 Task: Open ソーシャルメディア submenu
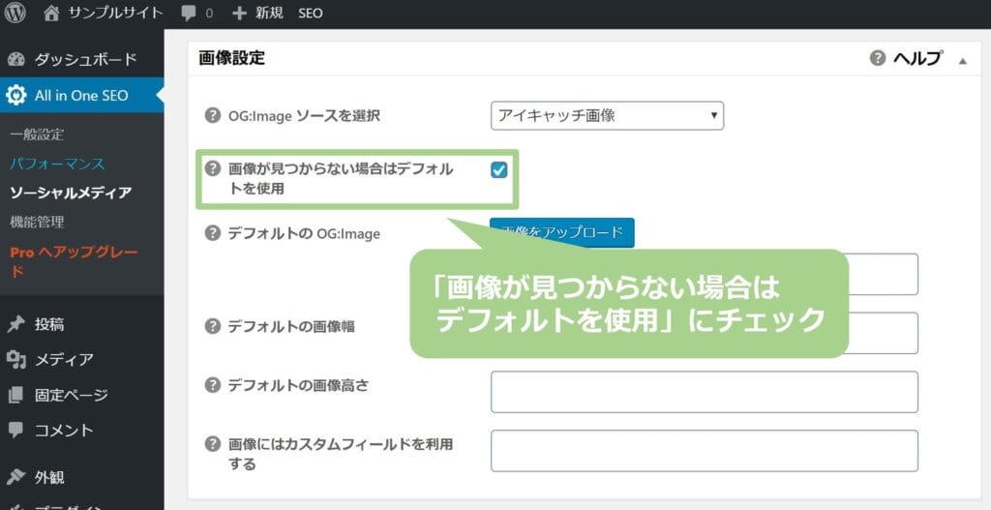point(71,193)
